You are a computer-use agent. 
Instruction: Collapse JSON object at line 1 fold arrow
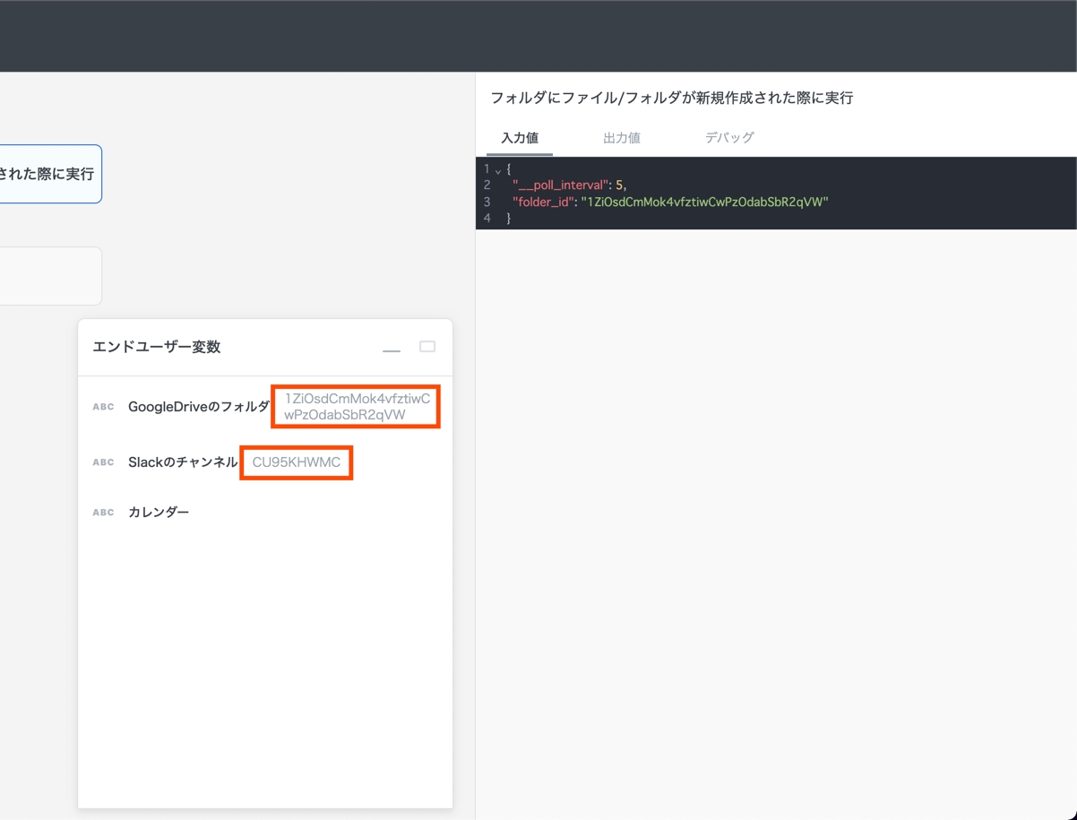(497, 170)
